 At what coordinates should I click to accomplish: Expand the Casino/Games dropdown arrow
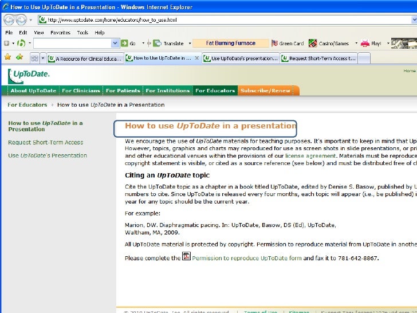pyautogui.click(x=356, y=43)
